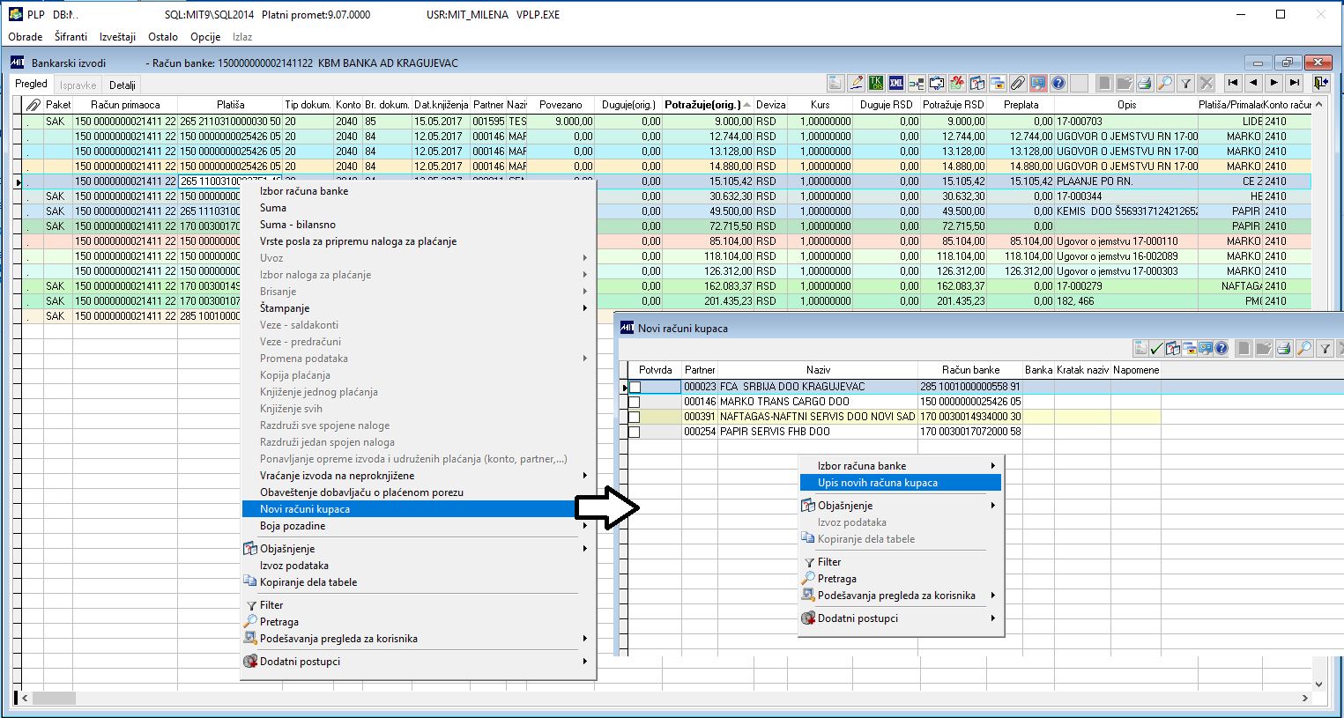Click the printer icon in Bankarski izvodi toolbar
Image resolution: width=1344 pixels, height=718 pixels.
[x=1144, y=83]
